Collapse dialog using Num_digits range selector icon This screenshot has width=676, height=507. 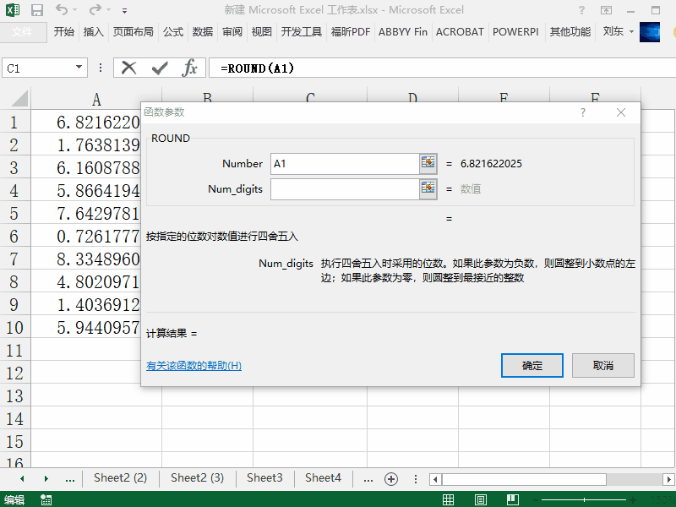tap(428, 189)
